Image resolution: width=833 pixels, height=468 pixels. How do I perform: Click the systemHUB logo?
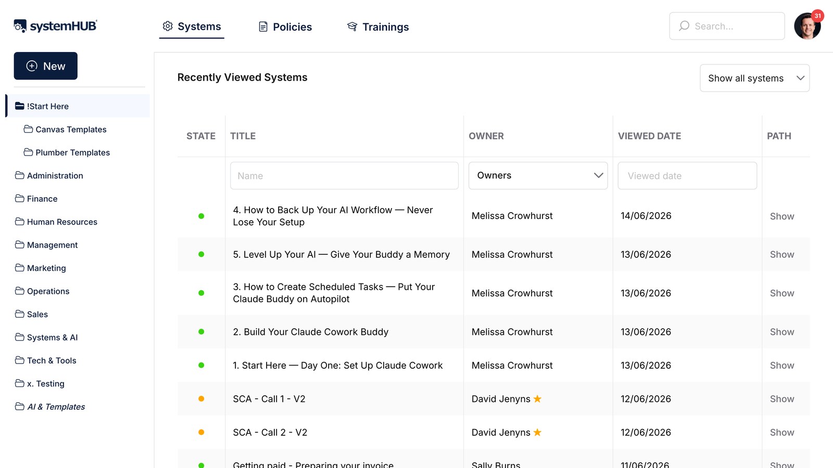point(55,26)
